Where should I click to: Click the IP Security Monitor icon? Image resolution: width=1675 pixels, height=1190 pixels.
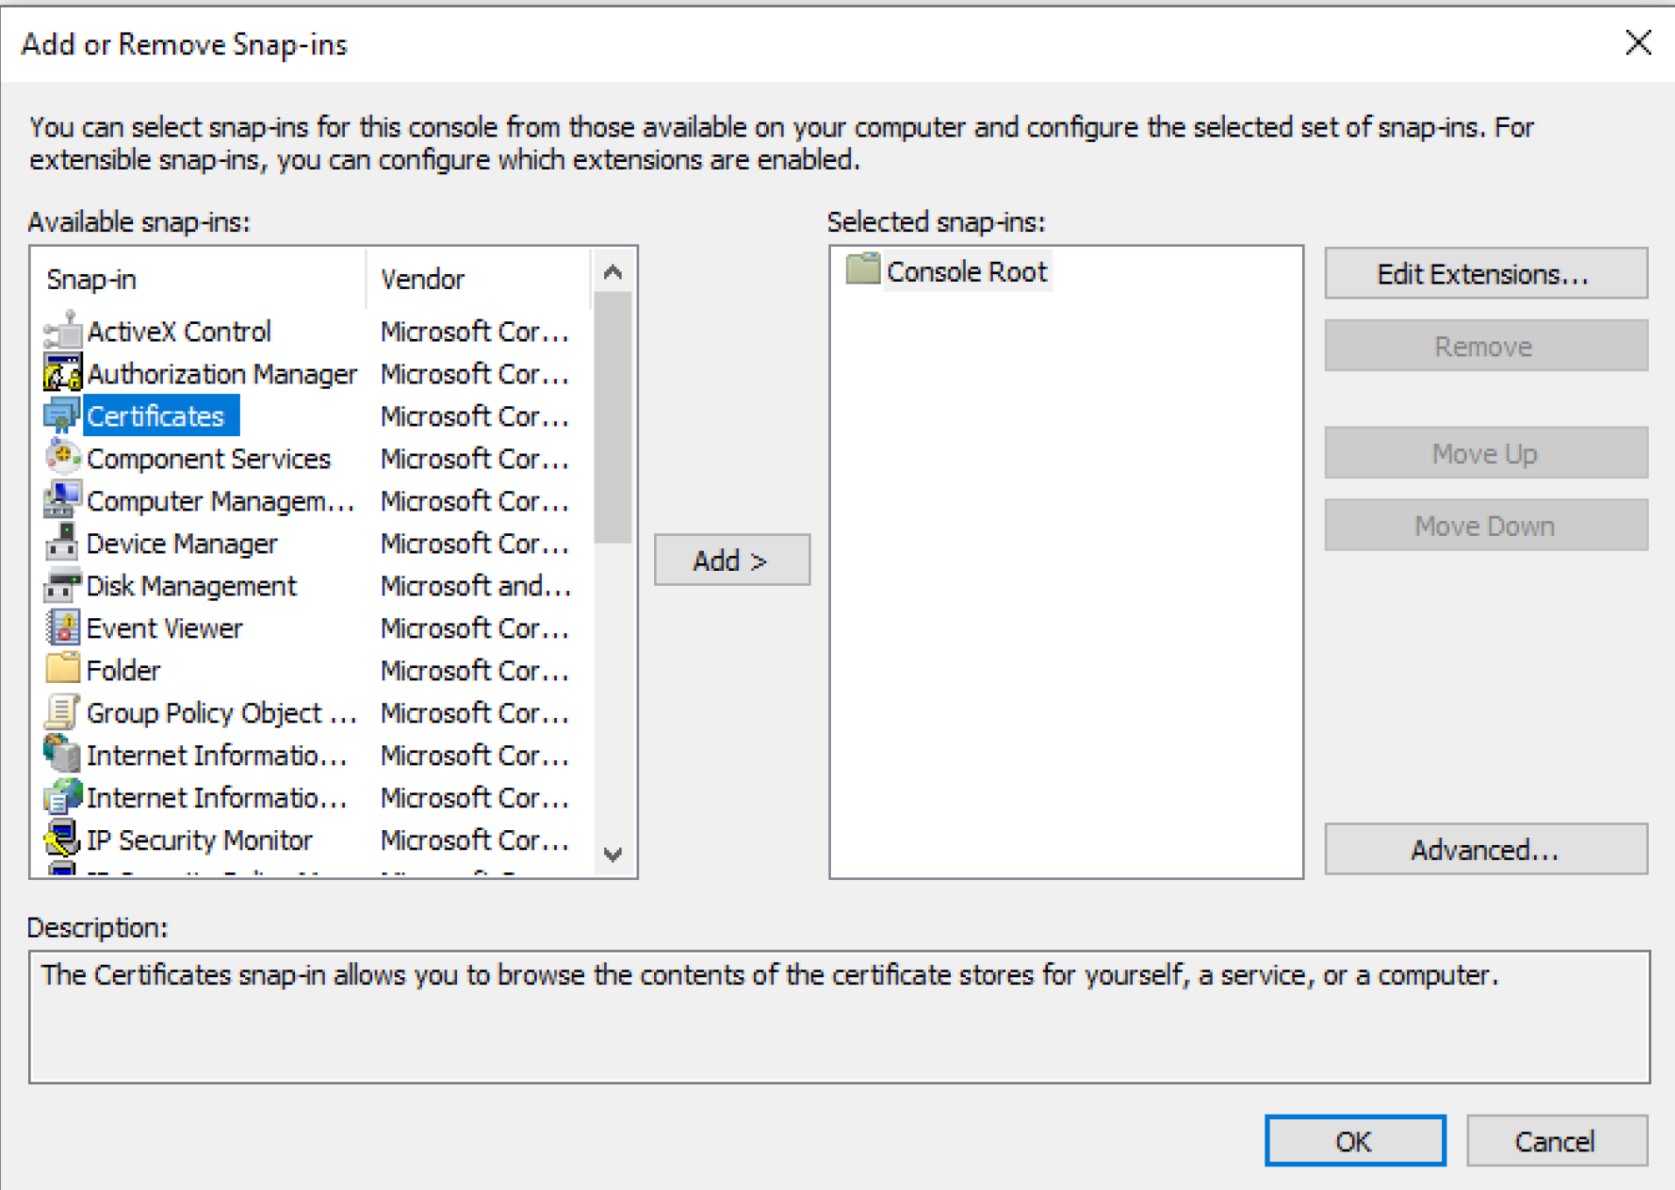[x=62, y=839]
